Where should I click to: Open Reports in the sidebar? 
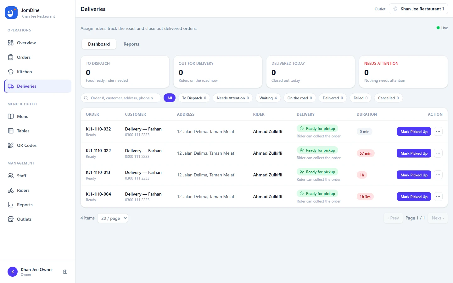click(37, 205)
